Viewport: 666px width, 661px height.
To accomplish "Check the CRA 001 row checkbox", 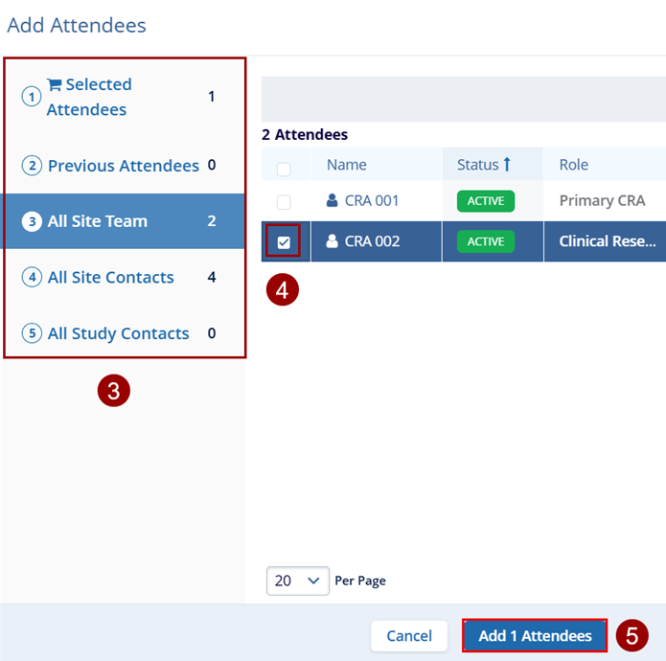I will [x=284, y=202].
